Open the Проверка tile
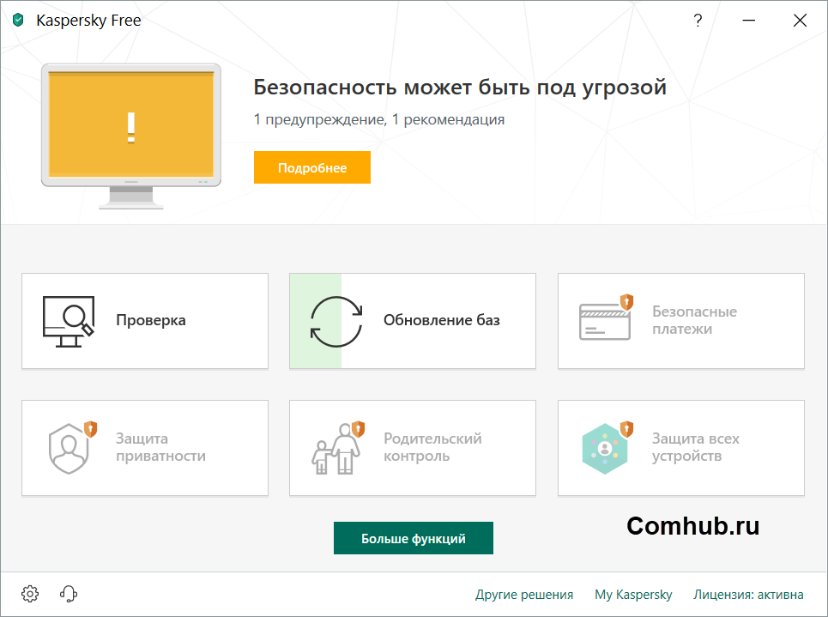The image size is (828, 617). click(x=145, y=321)
